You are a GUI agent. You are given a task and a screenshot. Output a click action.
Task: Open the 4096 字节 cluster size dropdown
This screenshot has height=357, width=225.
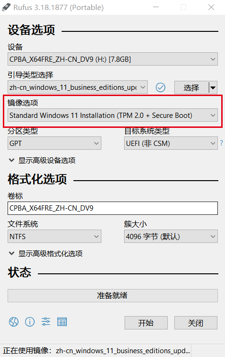pos(171,236)
